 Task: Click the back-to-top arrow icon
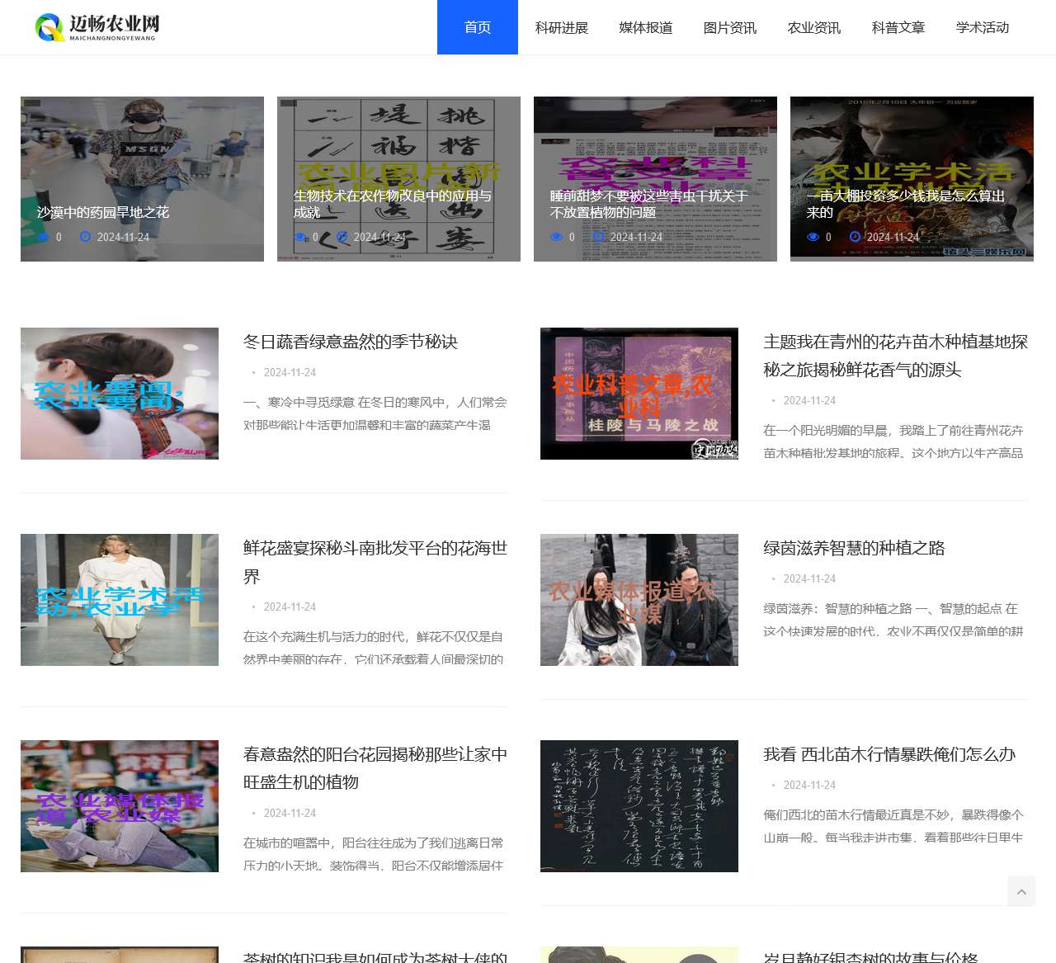pos(1021,891)
